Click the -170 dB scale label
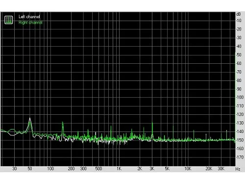This screenshot has width=245, height=184. pyautogui.click(x=240, y=157)
